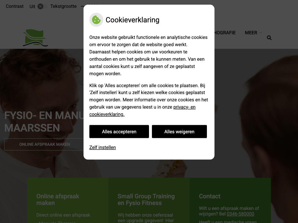Click the Tekstgrootte label
Viewport: 298px width, 223px height.
63,6
